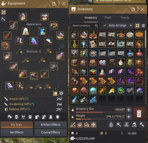Screen dimensions: 148x143
Task: Toggle the checkbox above Shortcut: U
Action: click(34, 48)
